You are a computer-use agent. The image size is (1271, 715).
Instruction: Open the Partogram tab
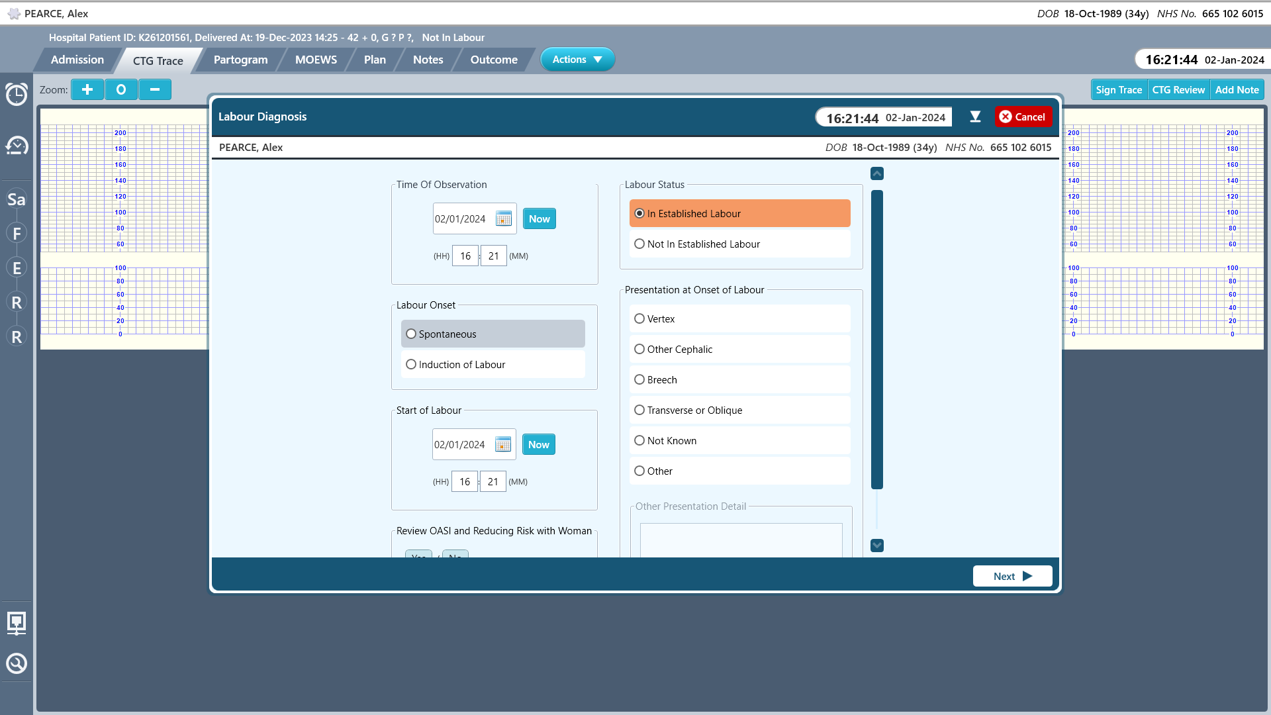pos(240,60)
